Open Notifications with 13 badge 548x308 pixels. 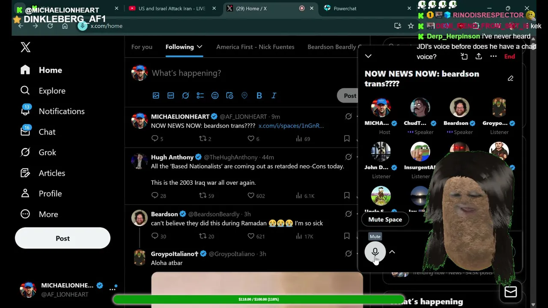click(x=52, y=111)
